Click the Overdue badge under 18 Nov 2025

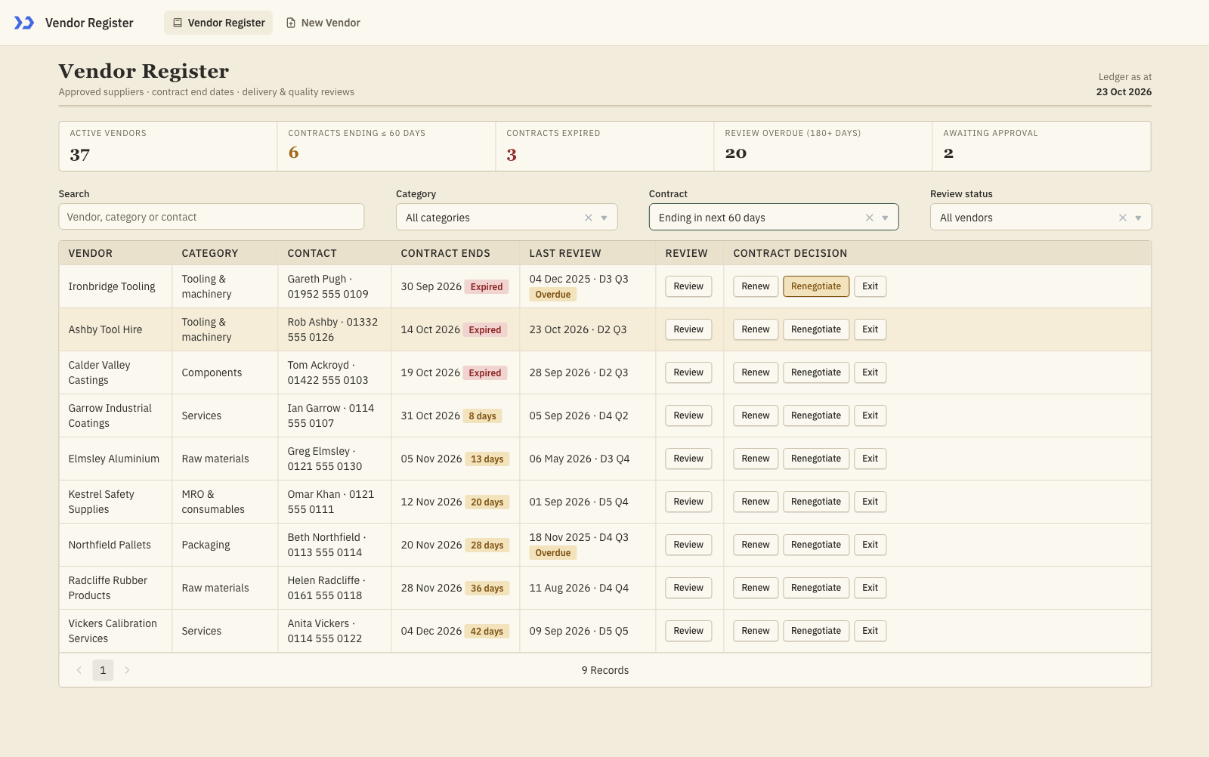click(553, 553)
